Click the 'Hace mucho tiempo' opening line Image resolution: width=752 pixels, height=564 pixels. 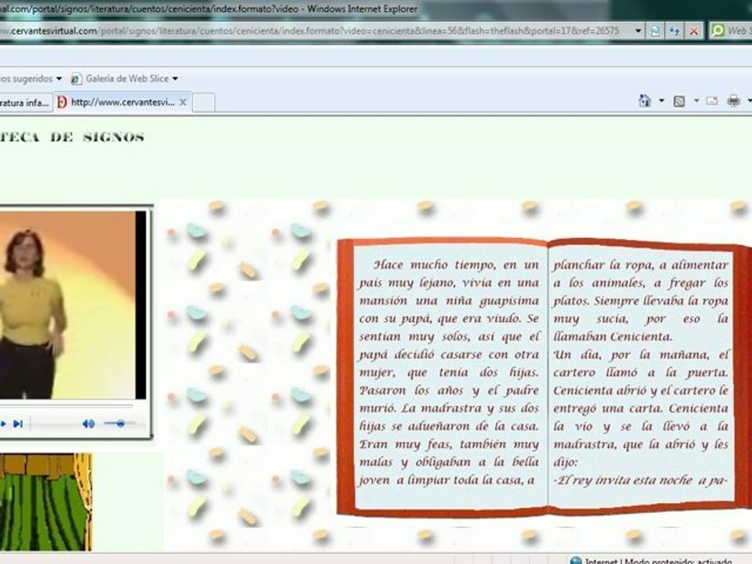point(456,265)
